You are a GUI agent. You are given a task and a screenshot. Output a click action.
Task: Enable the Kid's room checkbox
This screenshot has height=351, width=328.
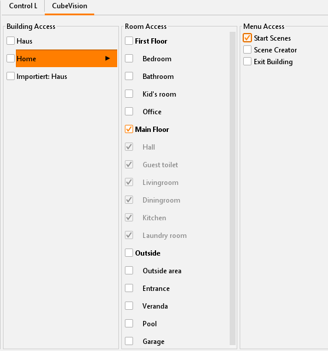tap(129, 94)
